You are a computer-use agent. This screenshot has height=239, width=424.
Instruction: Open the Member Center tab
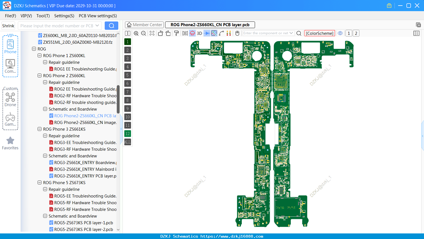click(x=144, y=25)
